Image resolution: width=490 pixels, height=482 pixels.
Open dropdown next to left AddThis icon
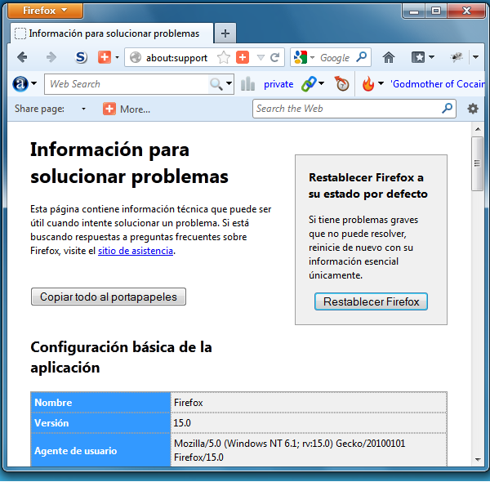pyautogui.click(x=117, y=57)
